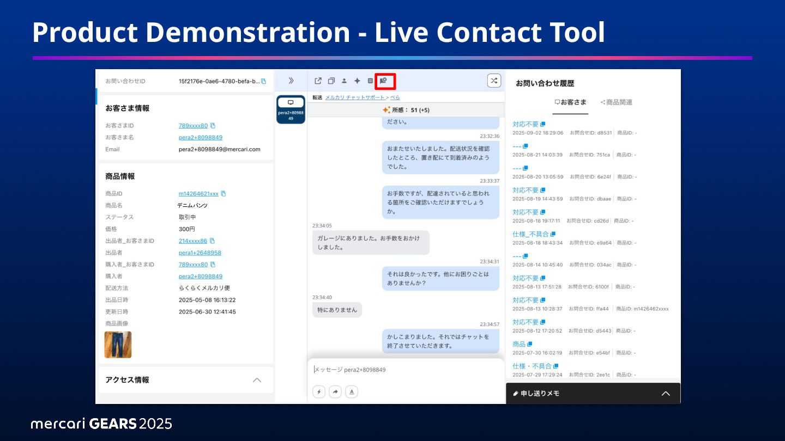Open 購入者_お客さまID link 789xxxx80
The width and height of the screenshot is (785, 441).
[193, 265]
